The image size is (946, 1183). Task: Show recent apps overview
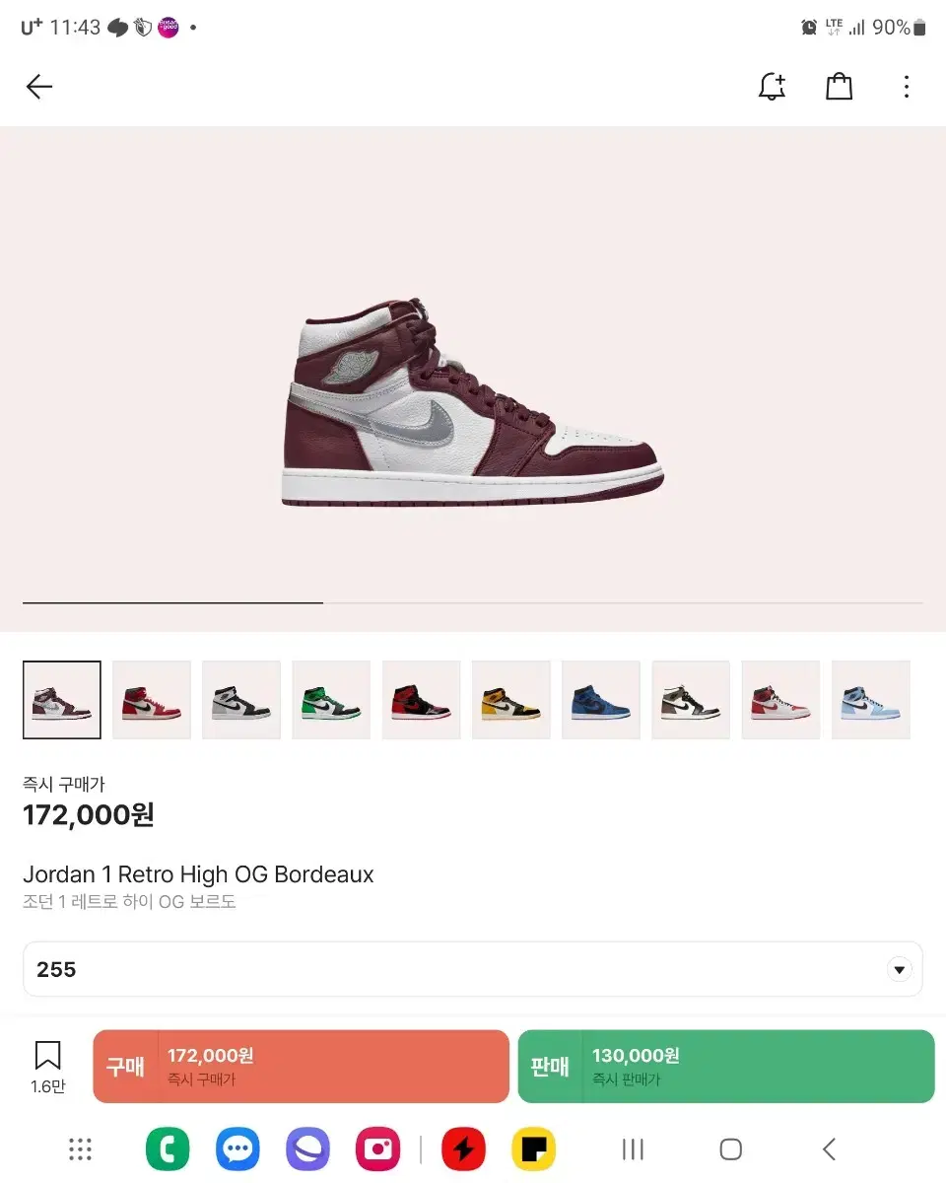(x=632, y=1148)
